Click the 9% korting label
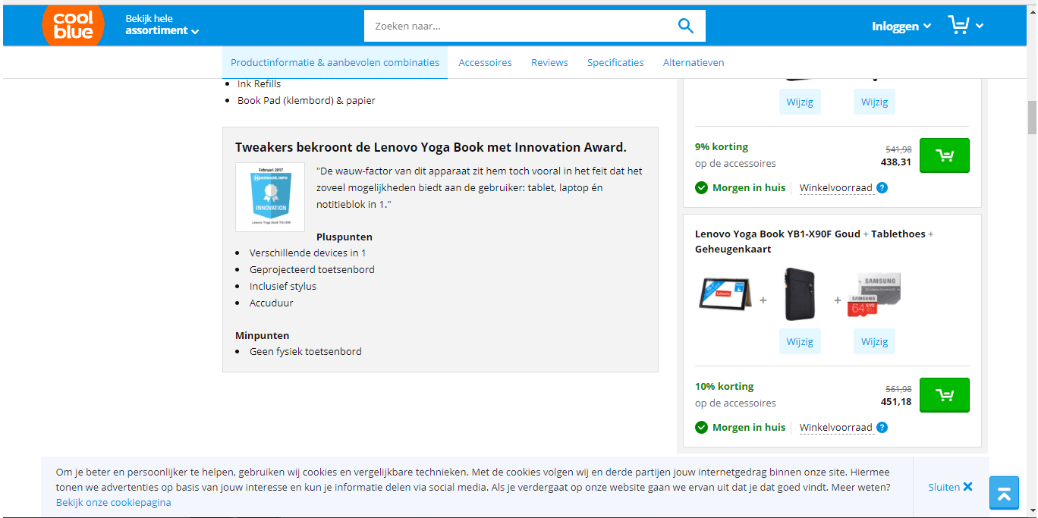 click(x=722, y=146)
